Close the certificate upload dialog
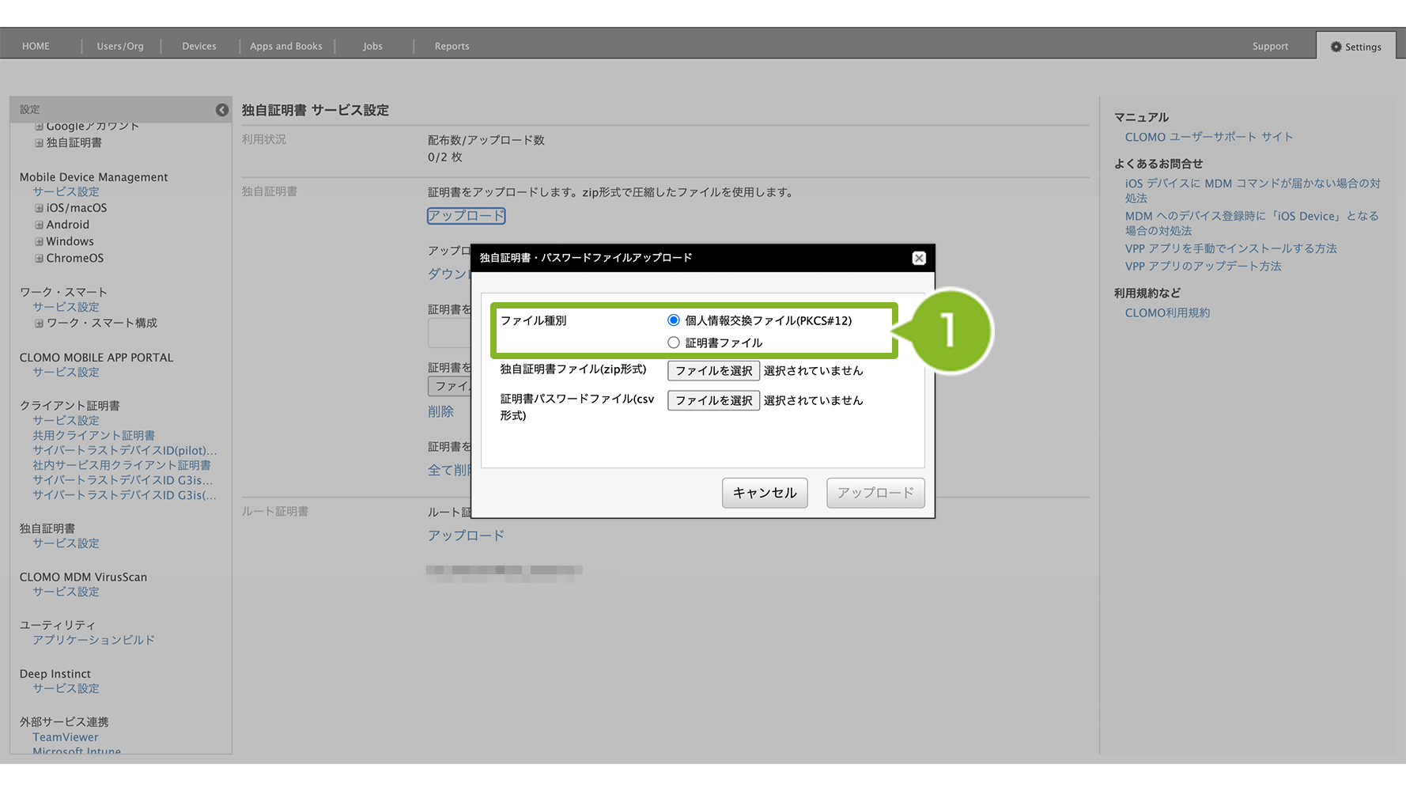Screen dimensions: 1406x791 tap(918, 258)
